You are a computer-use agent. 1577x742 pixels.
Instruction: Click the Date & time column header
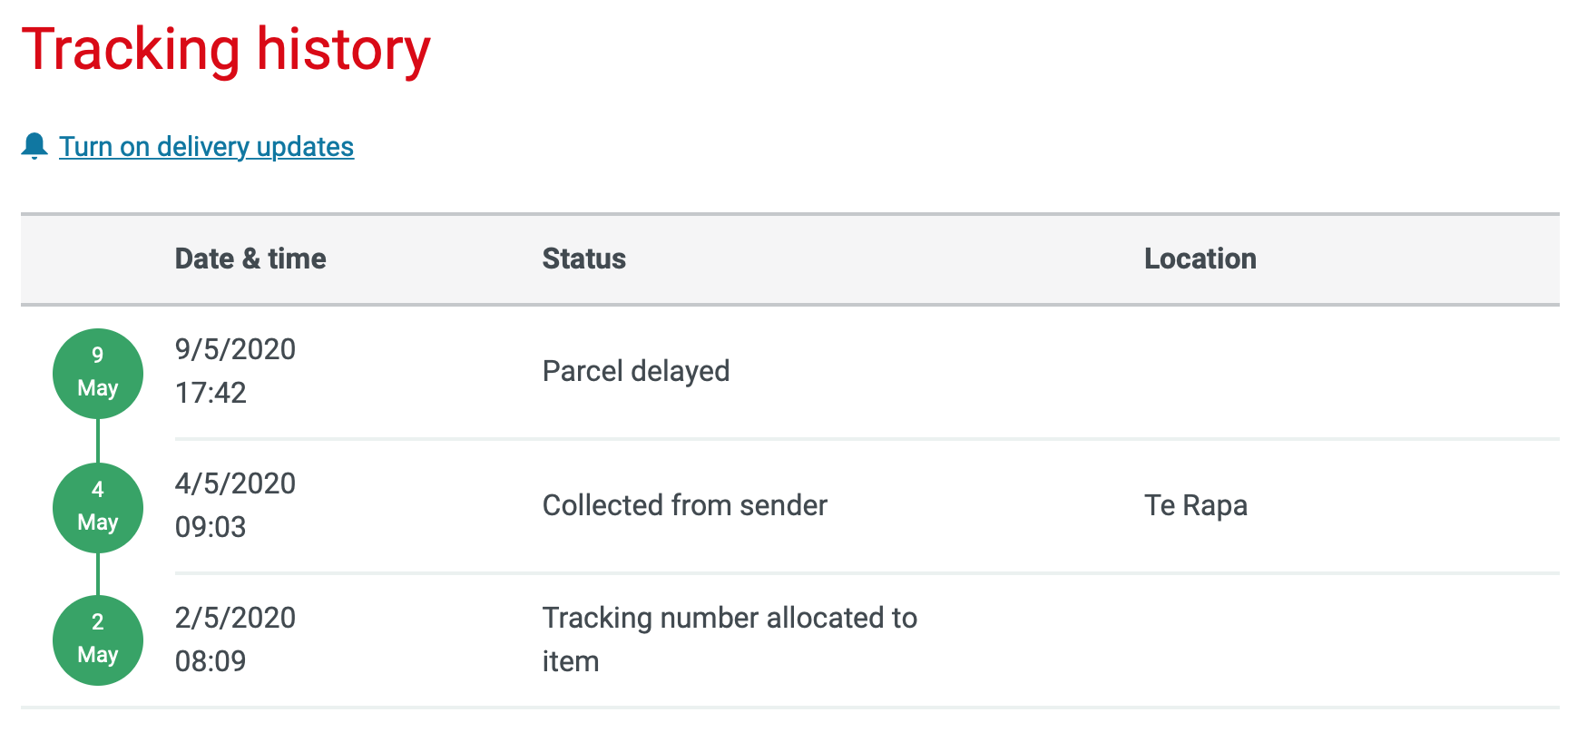[x=250, y=259]
